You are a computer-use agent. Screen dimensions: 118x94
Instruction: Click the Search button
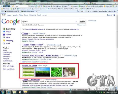(x=82, y=22)
